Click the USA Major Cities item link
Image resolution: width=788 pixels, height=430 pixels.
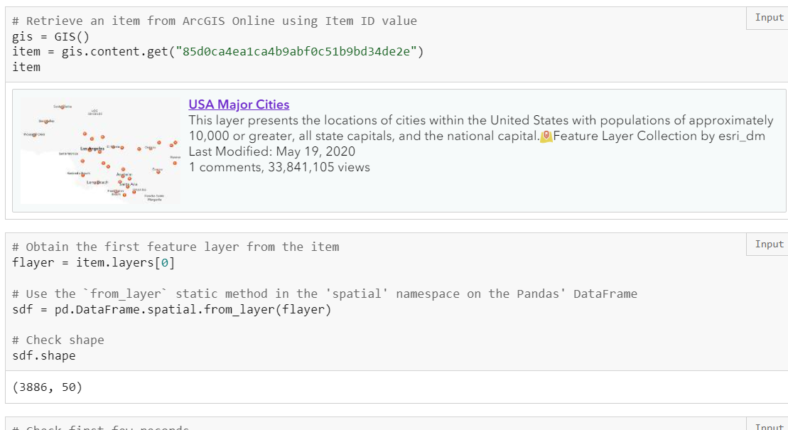coord(239,104)
